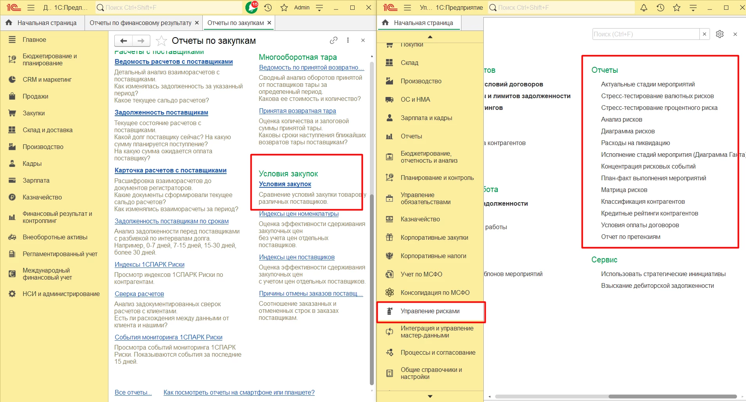Click the right window Поиск Ctrl+Shift+F field
The height and width of the screenshot is (402, 746).
(x=561, y=7)
